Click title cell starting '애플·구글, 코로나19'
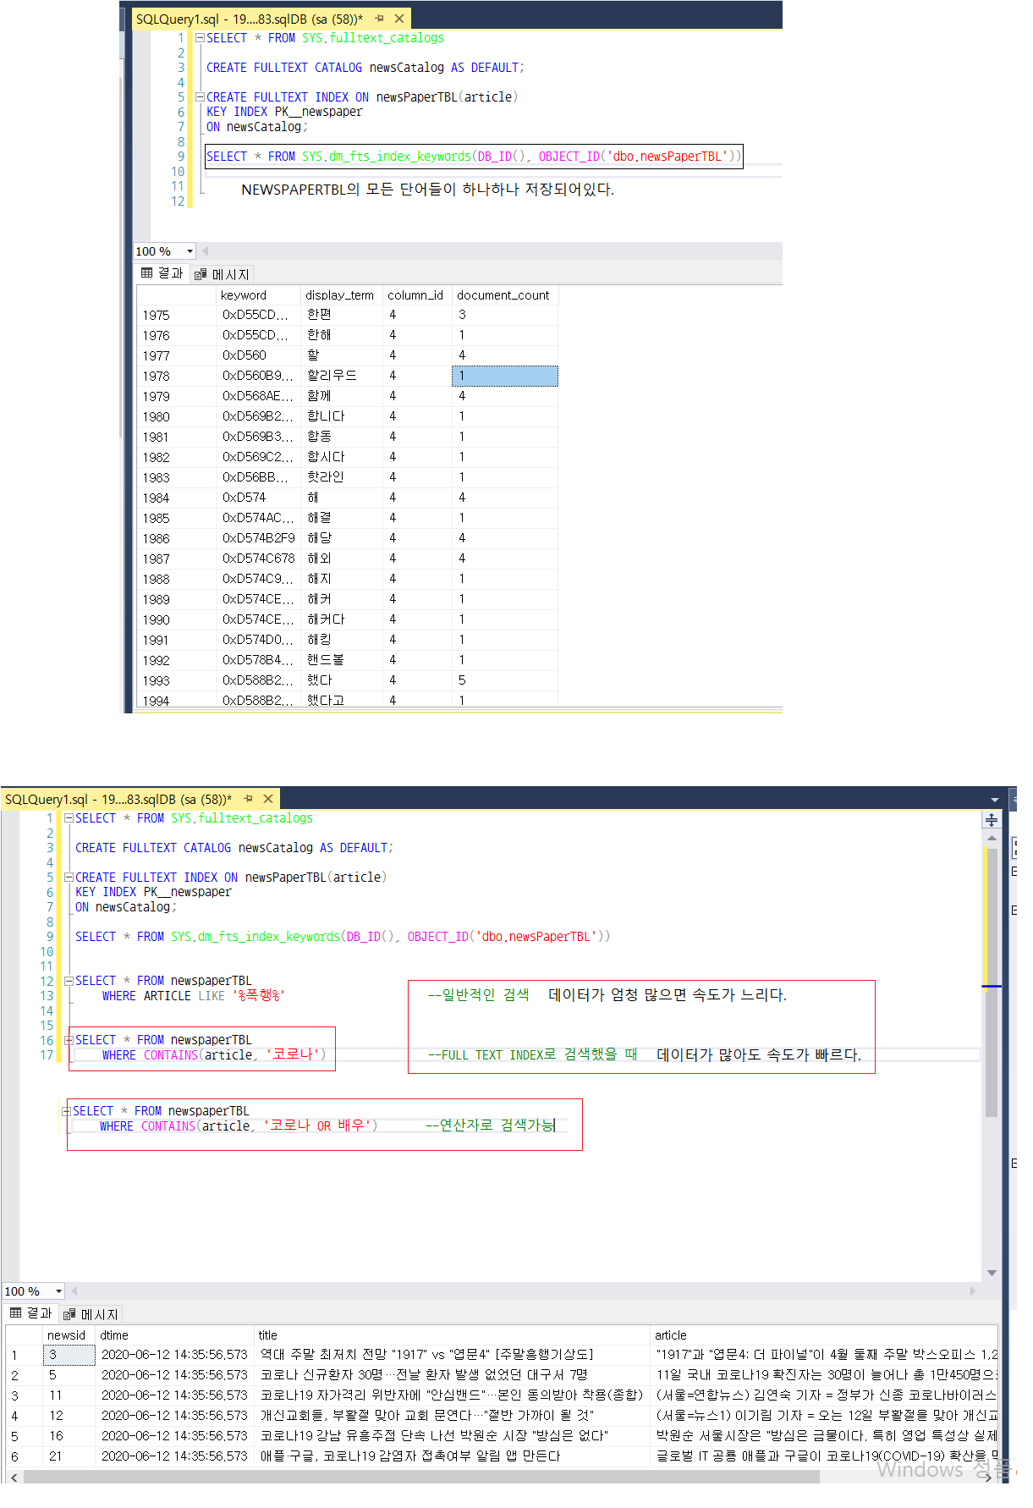1033x1508 pixels. click(x=452, y=1456)
